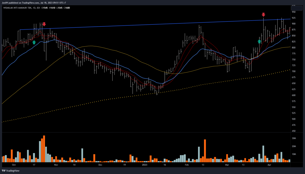Click the 2023 label on the time axis
This screenshot has width=305, height=174.
click(x=144, y=164)
